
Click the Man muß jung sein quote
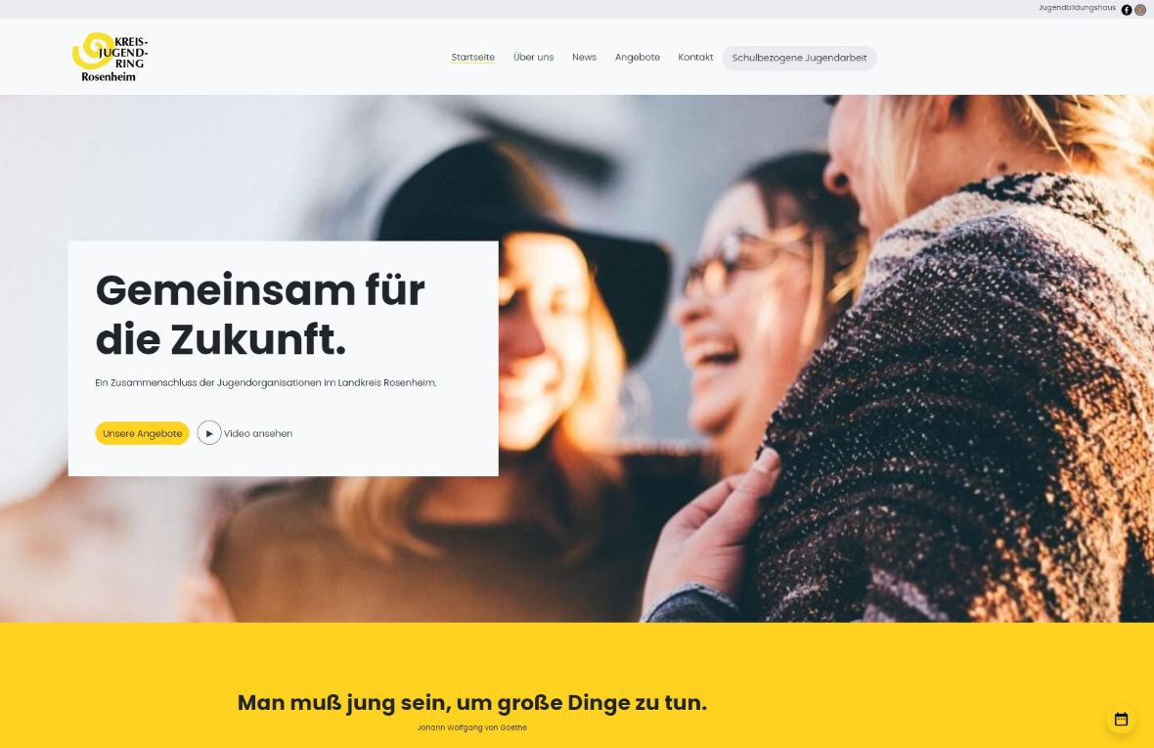[x=471, y=702]
